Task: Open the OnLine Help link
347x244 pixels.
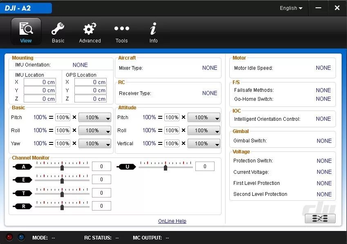Action: click(x=172, y=221)
